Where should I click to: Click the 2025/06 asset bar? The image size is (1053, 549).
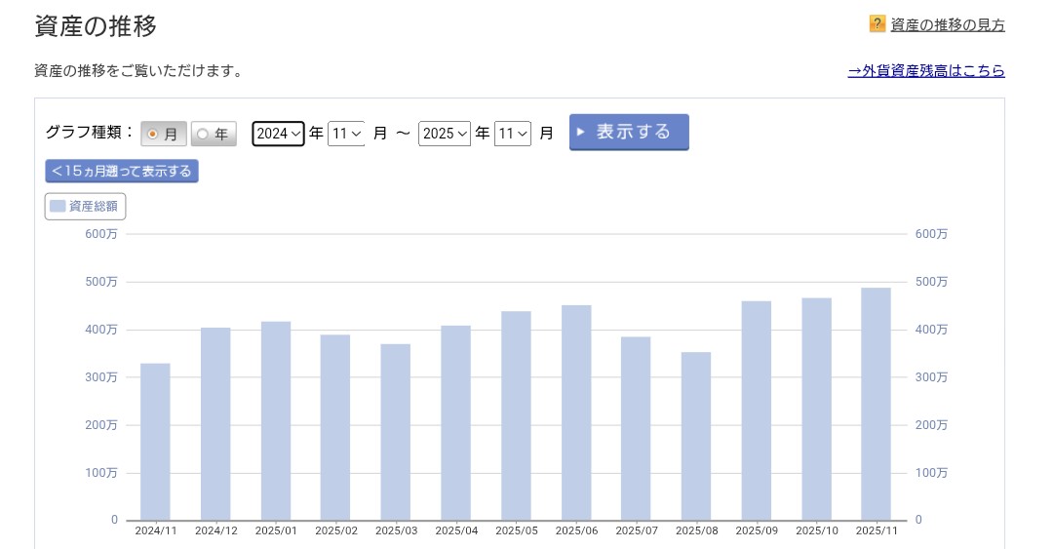(576, 412)
